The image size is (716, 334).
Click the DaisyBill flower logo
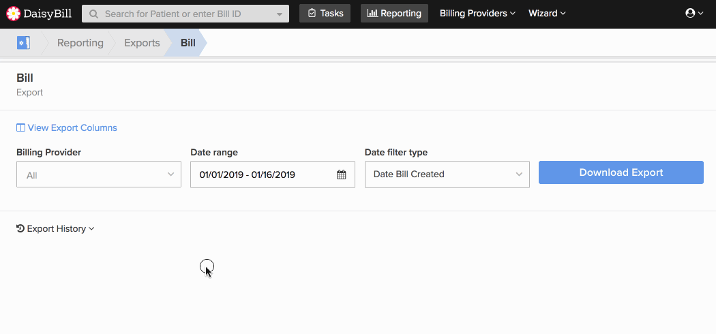point(14,14)
